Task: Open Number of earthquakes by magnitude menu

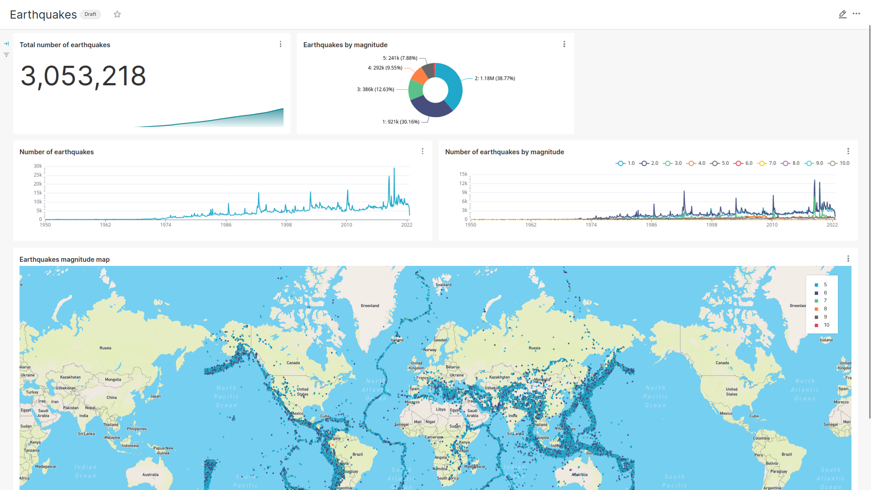Action: coord(848,151)
